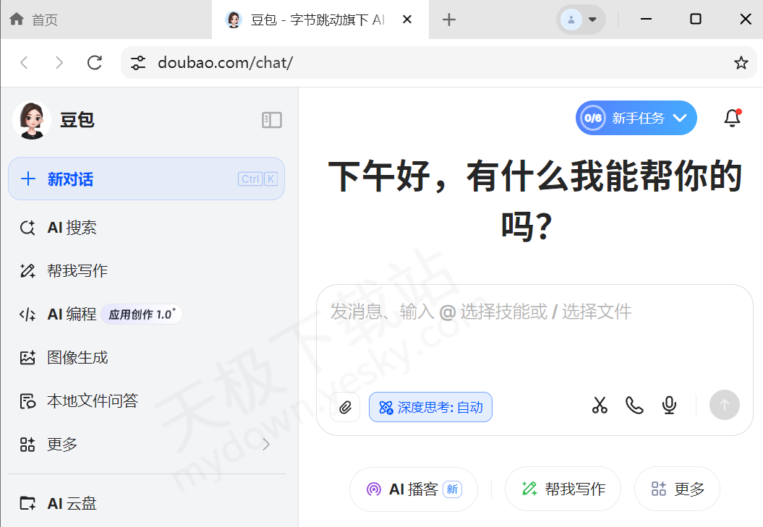Screen dimensions: 763x527
Task: Attach a file with paperclip icon
Action: [x=345, y=407]
